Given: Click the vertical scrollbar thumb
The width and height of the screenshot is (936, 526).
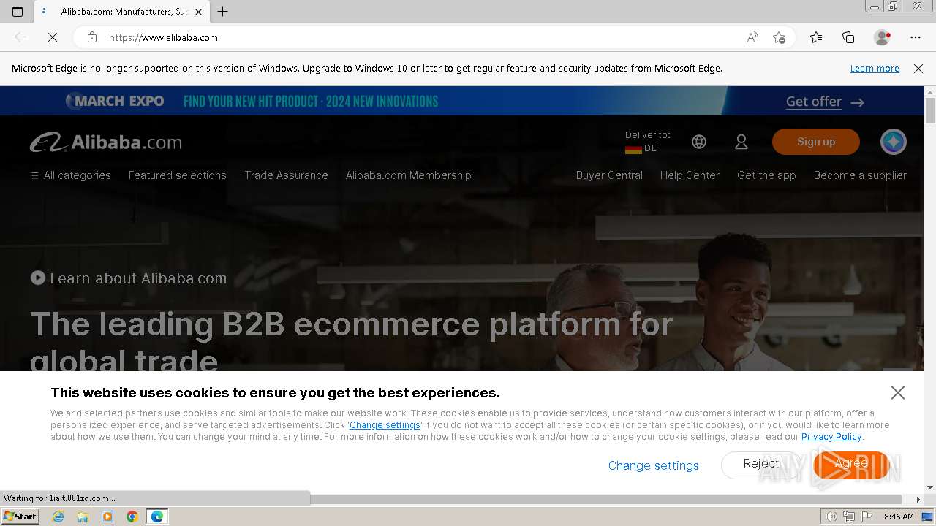Looking at the screenshot, I should click(x=930, y=110).
